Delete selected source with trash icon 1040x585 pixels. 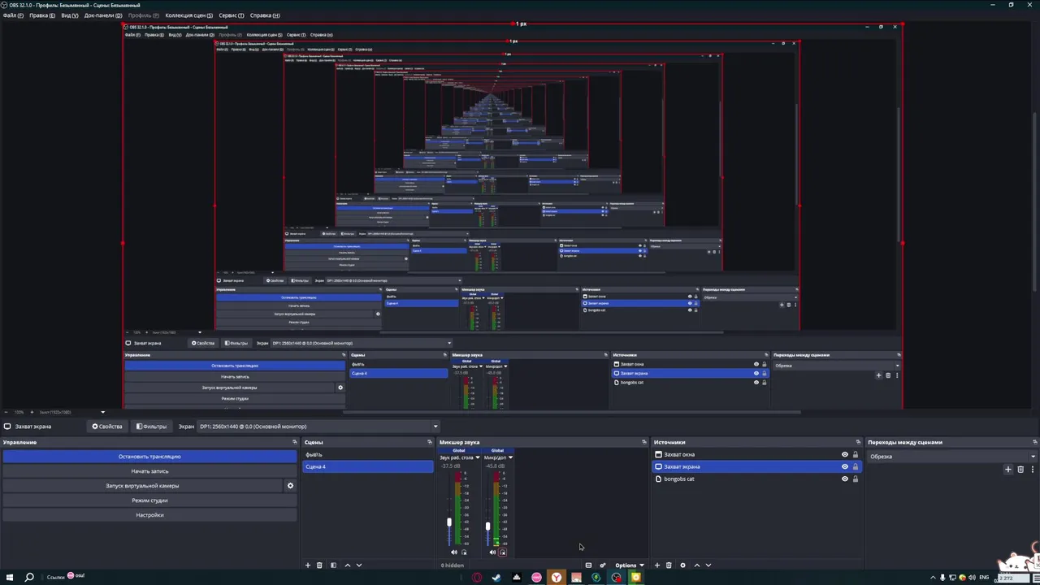pos(669,565)
